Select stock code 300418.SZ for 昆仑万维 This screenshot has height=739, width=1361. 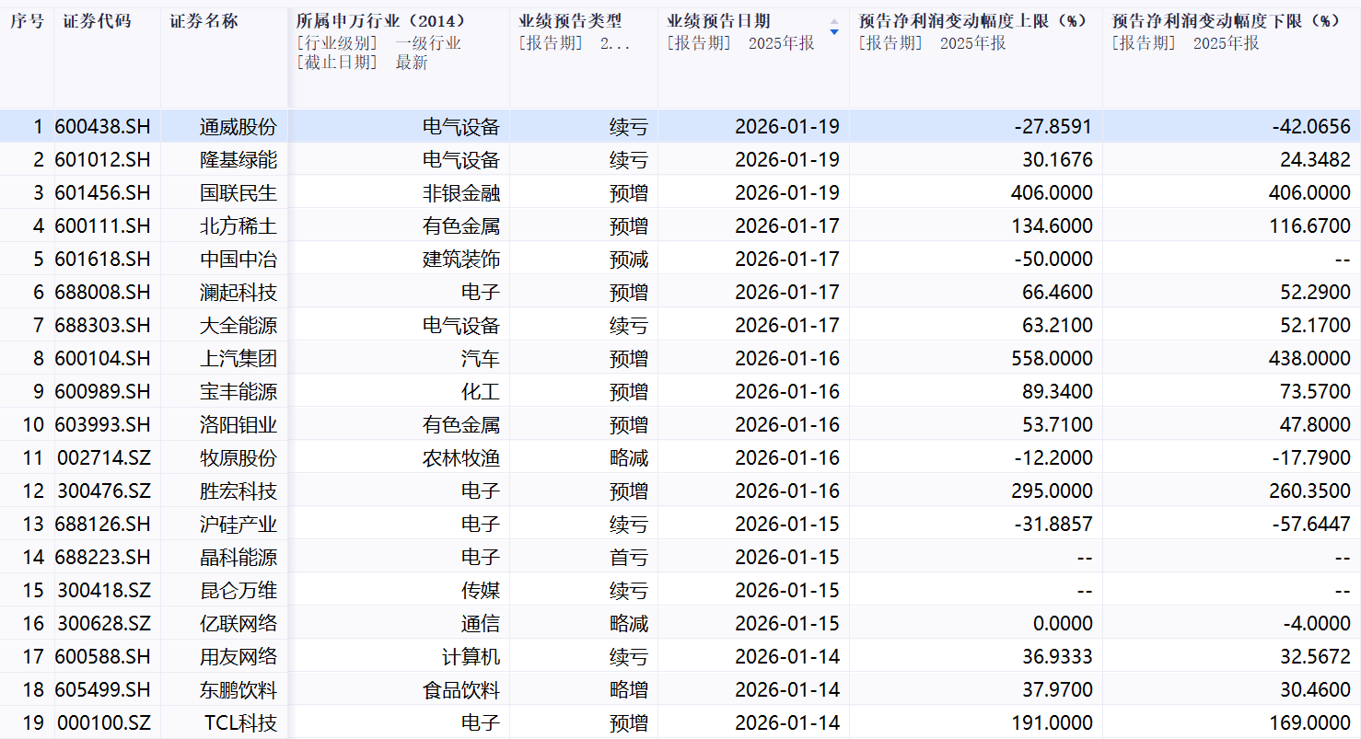(x=103, y=591)
